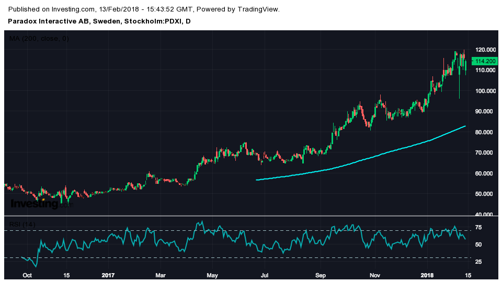Screen dimensions: 502x282
Task: Click the Mar date axis label
Action: pyautogui.click(x=161, y=275)
